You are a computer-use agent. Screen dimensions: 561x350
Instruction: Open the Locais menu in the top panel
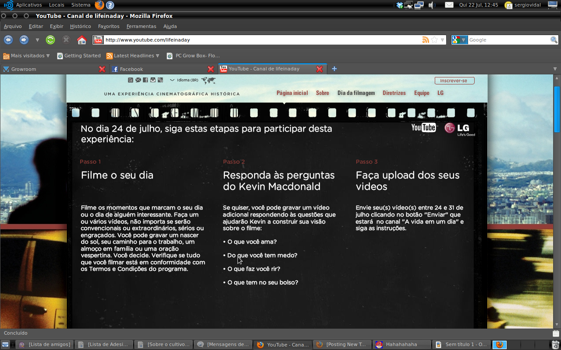click(x=57, y=5)
